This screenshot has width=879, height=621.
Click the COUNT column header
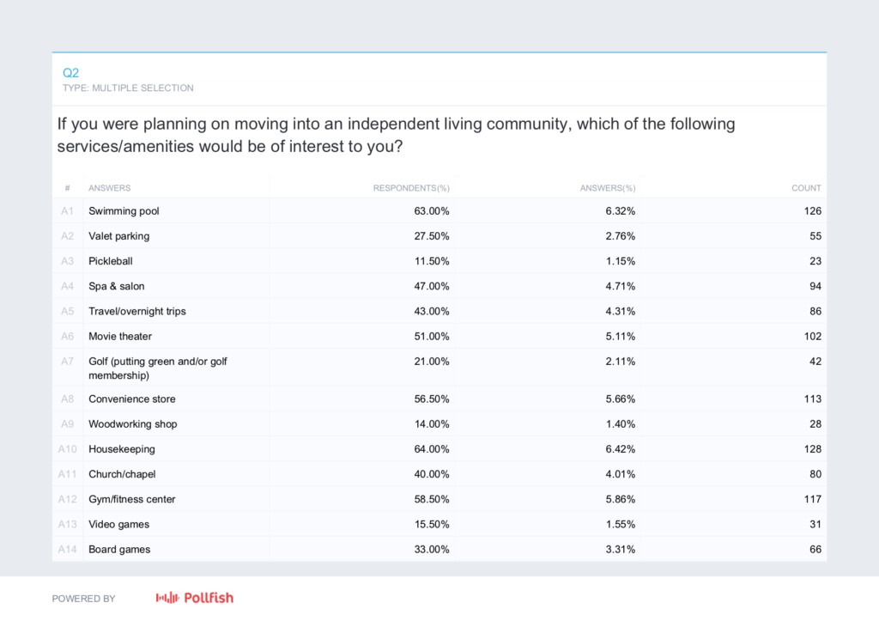[806, 188]
